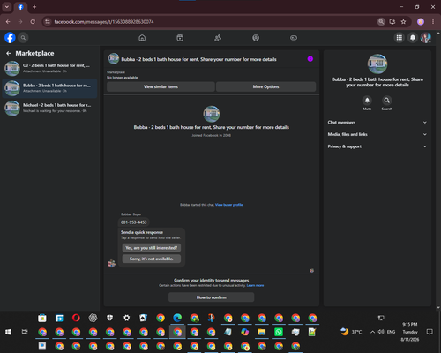This screenshot has height=353, width=441.
Task: Click the How to confirm button
Action: tap(211, 297)
